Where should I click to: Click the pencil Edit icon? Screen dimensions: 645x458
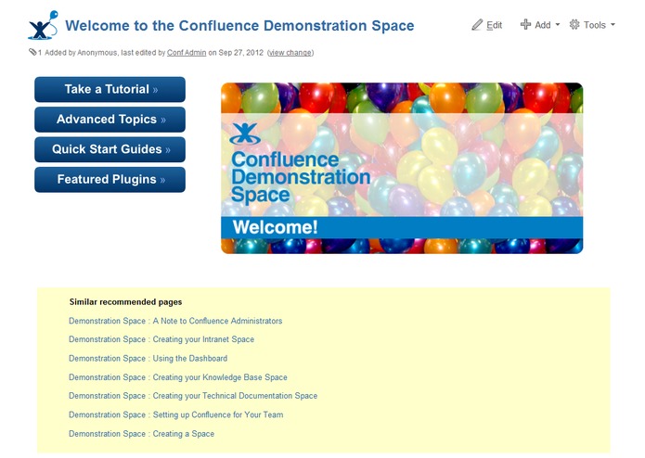(x=477, y=25)
